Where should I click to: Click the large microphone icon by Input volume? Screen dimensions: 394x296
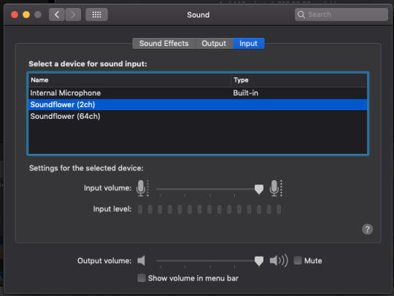pos(276,188)
